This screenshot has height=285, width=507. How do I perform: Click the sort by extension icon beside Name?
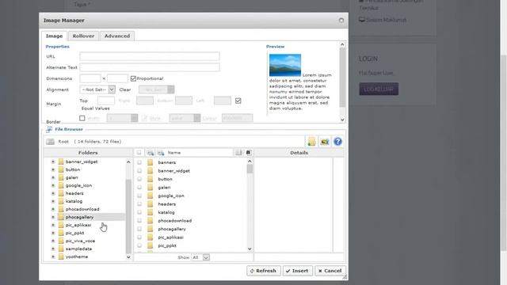pyautogui.click(x=151, y=153)
